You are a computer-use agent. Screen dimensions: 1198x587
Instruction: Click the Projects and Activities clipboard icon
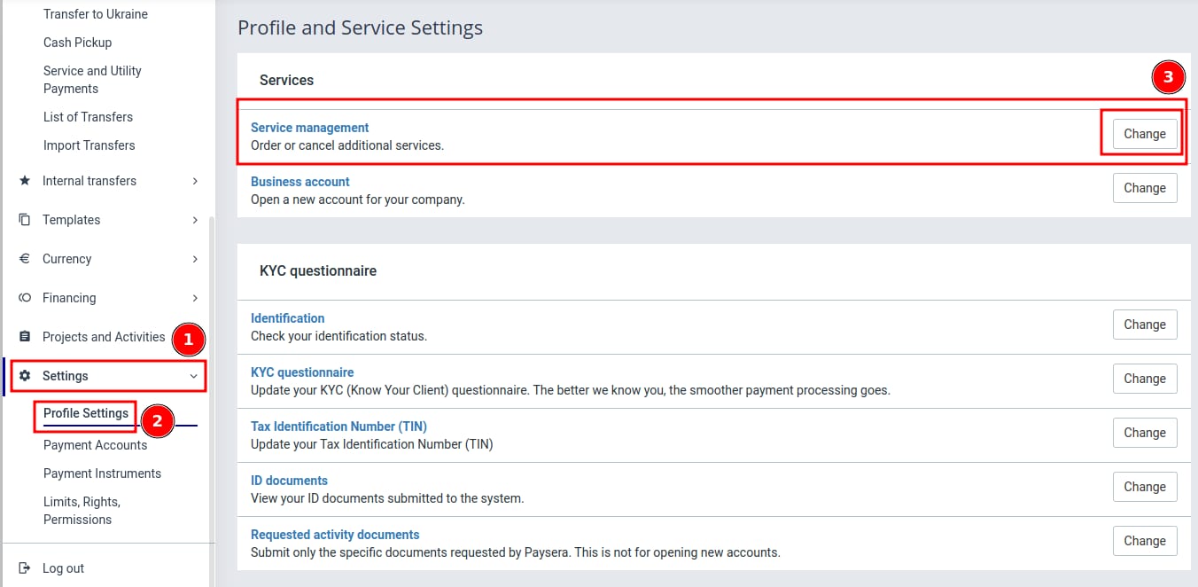pos(25,337)
